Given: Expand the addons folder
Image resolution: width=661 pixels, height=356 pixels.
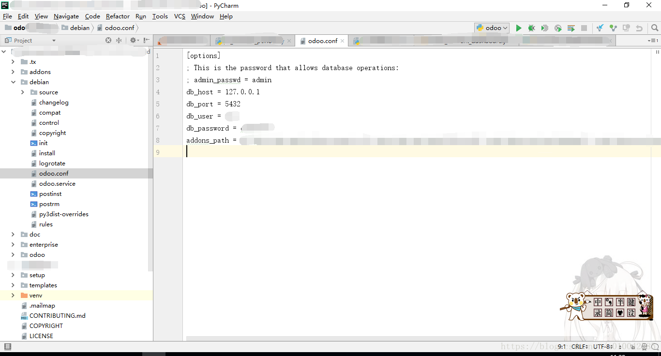Looking at the screenshot, I should tap(13, 72).
